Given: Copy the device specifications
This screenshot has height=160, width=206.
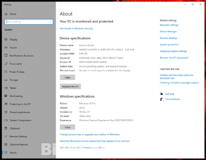Looking at the screenshot, I should [x=68, y=77].
